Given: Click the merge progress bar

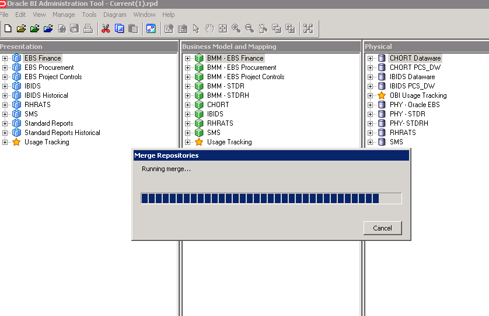Looking at the screenshot, I should (271, 198).
